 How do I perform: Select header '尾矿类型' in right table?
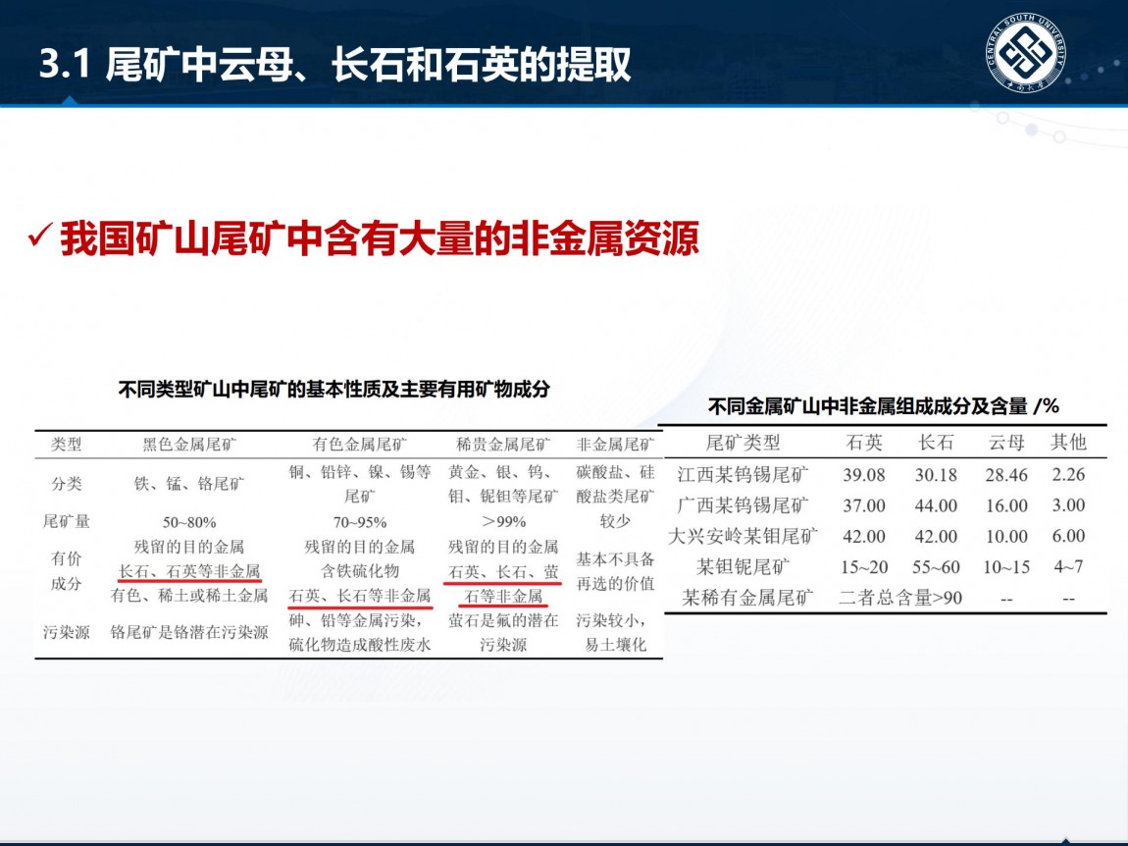click(x=743, y=442)
